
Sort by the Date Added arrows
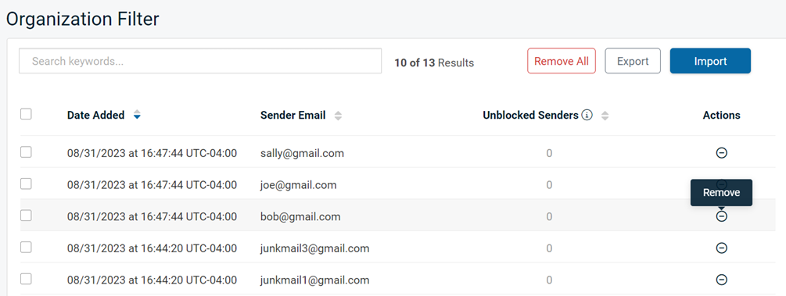point(137,115)
